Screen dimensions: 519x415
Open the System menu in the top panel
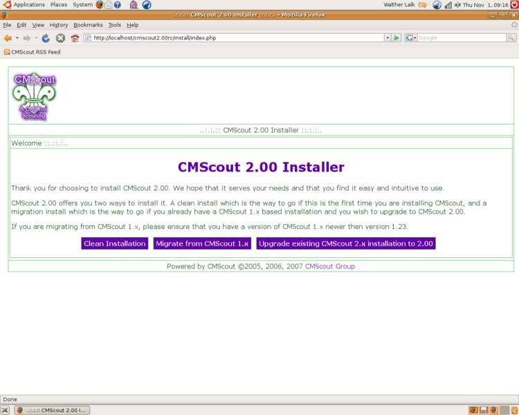(83, 5)
